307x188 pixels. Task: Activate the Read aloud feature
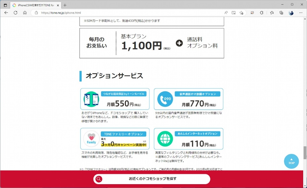[226, 13]
